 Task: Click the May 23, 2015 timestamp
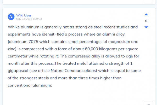tap(29, 19)
